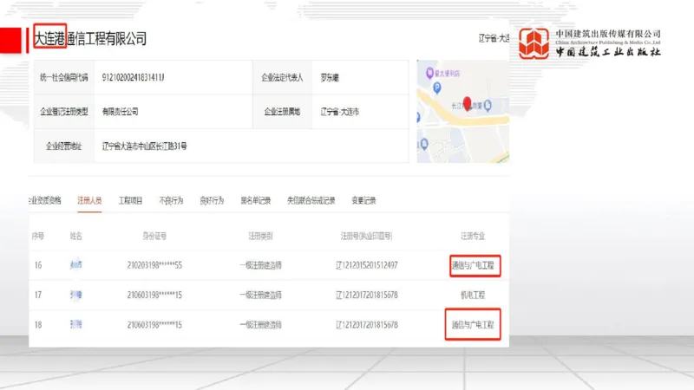Viewport: 694px width, 390px height.
Task: Click the purple store marker on map
Action: tap(429, 73)
